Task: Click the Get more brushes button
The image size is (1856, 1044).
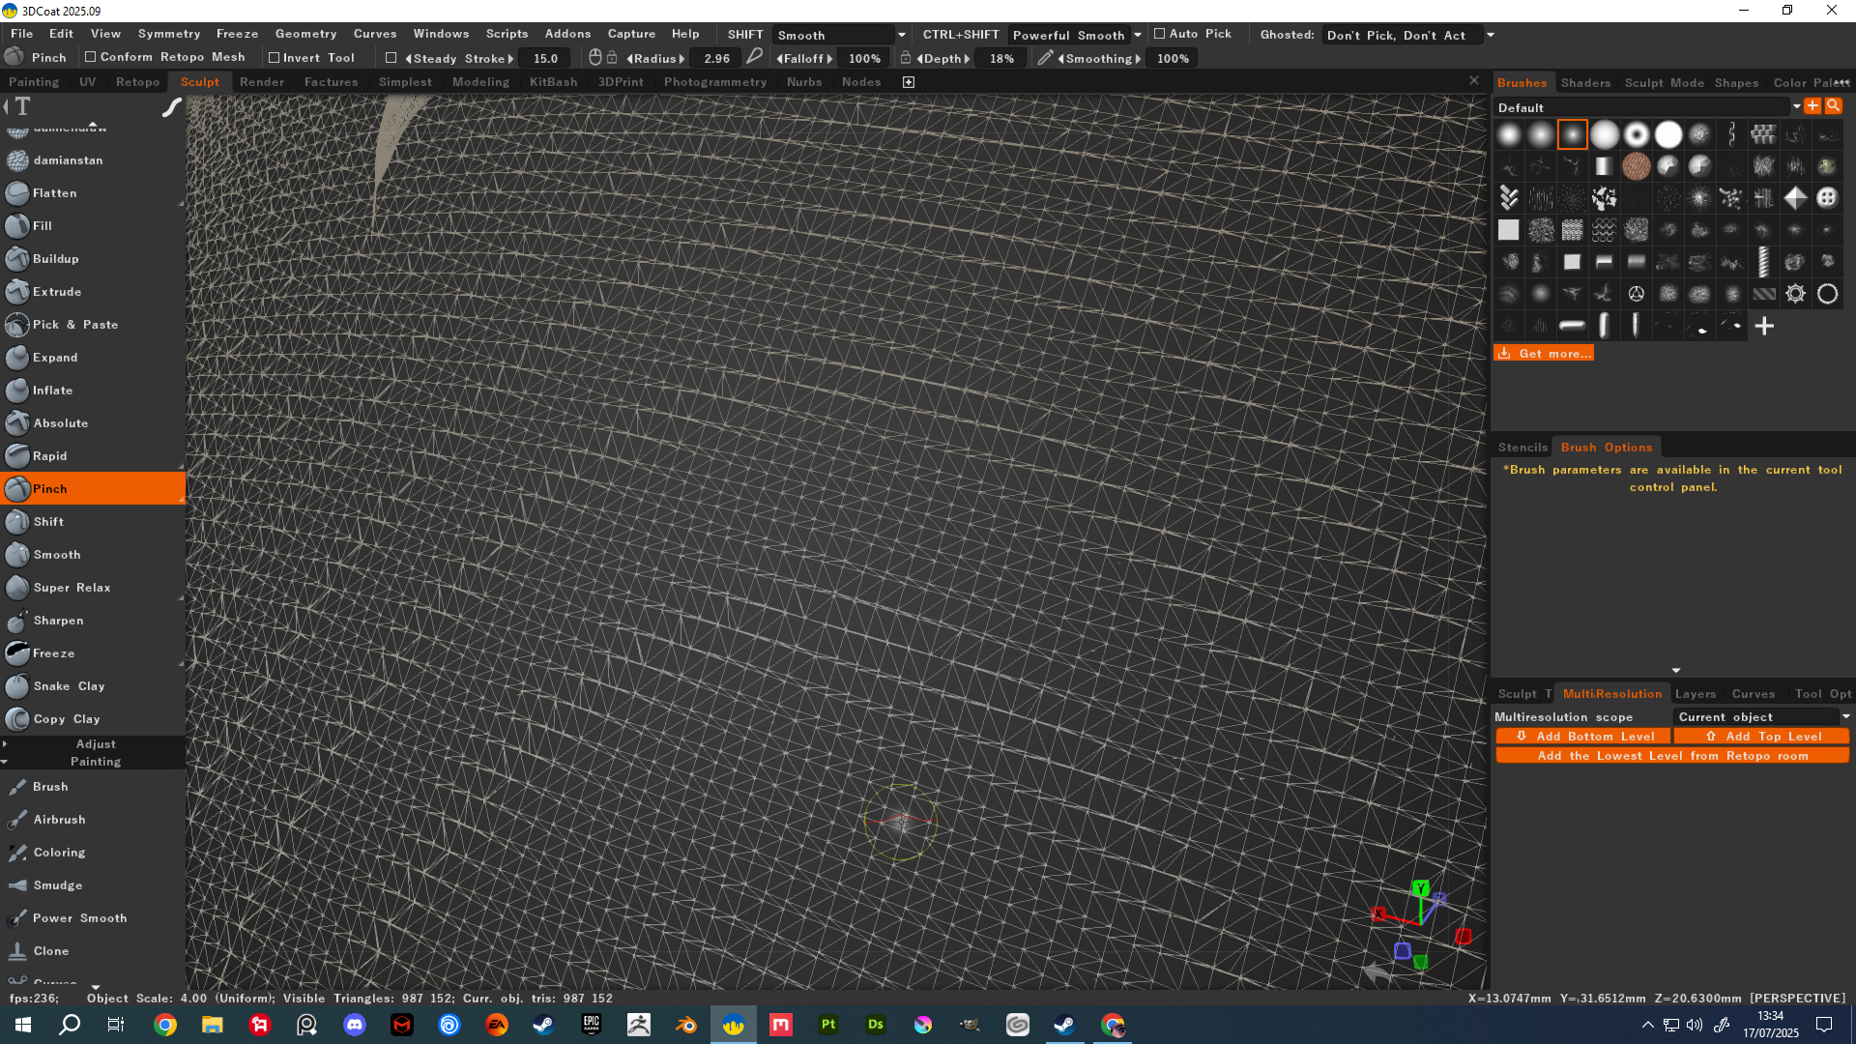Action: [x=1544, y=354]
